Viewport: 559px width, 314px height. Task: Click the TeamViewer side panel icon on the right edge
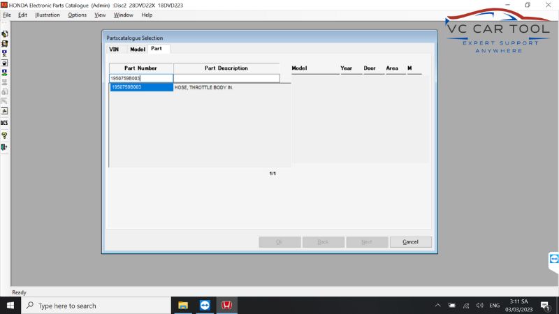coord(554,258)
